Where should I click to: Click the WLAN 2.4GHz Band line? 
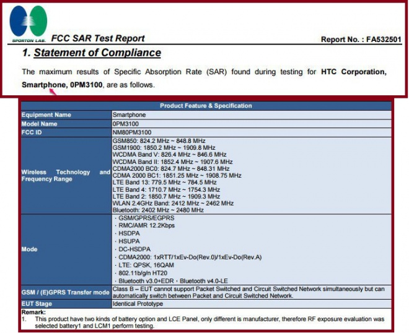coord(173,203)
